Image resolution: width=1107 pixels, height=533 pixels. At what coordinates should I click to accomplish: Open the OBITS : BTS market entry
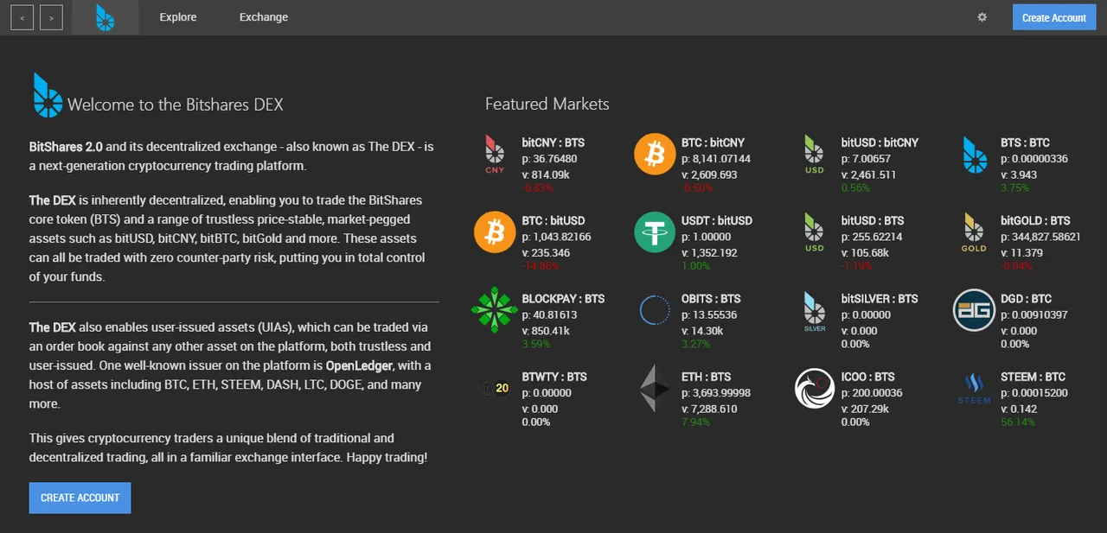(x=710, y=299)
